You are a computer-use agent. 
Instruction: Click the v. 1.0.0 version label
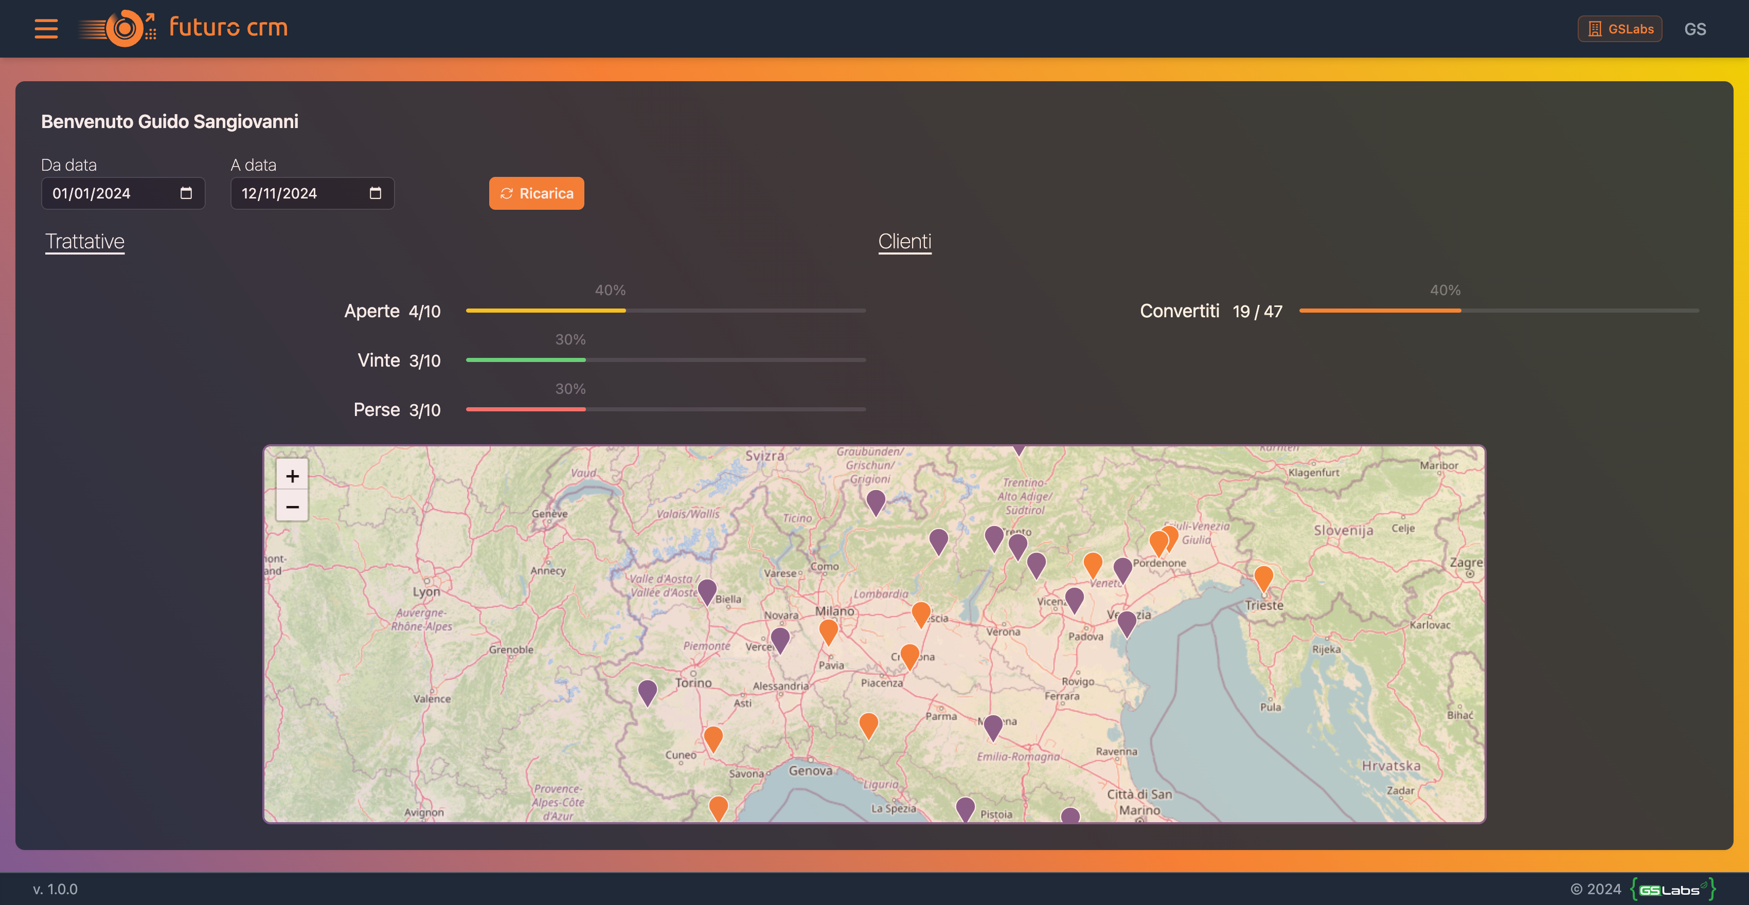55,889
